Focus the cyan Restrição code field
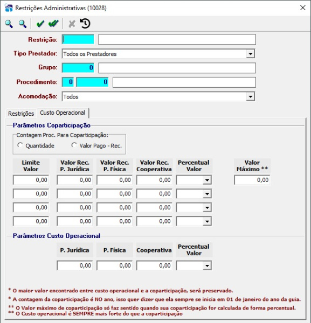The image size is (311, 323). point(78,39)
